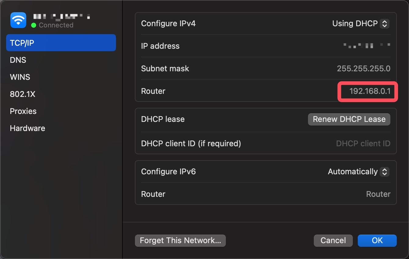Open the 802.1X configuration section

[x=23, y=94]
